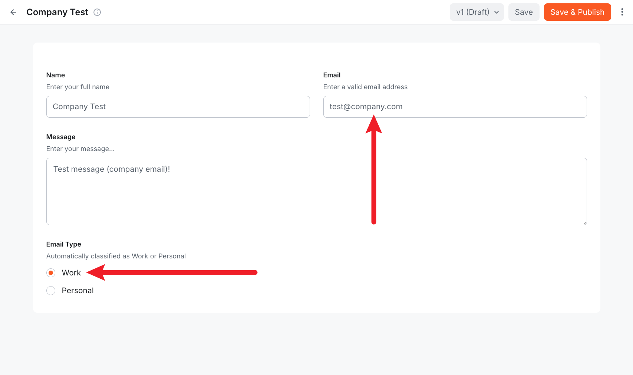Click the Company Test value in Name field
633x375 pixels.
(x=79, y=107)
